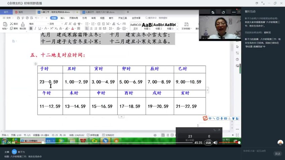Adjust the red volume slider
This screenshot has height=160, width=285.
(229, 143)
